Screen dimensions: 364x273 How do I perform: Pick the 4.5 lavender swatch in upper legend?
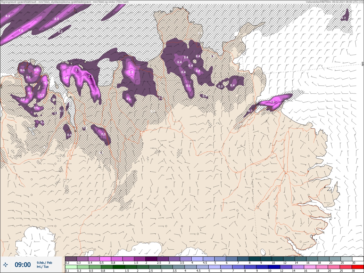click(x=209, y=259)
